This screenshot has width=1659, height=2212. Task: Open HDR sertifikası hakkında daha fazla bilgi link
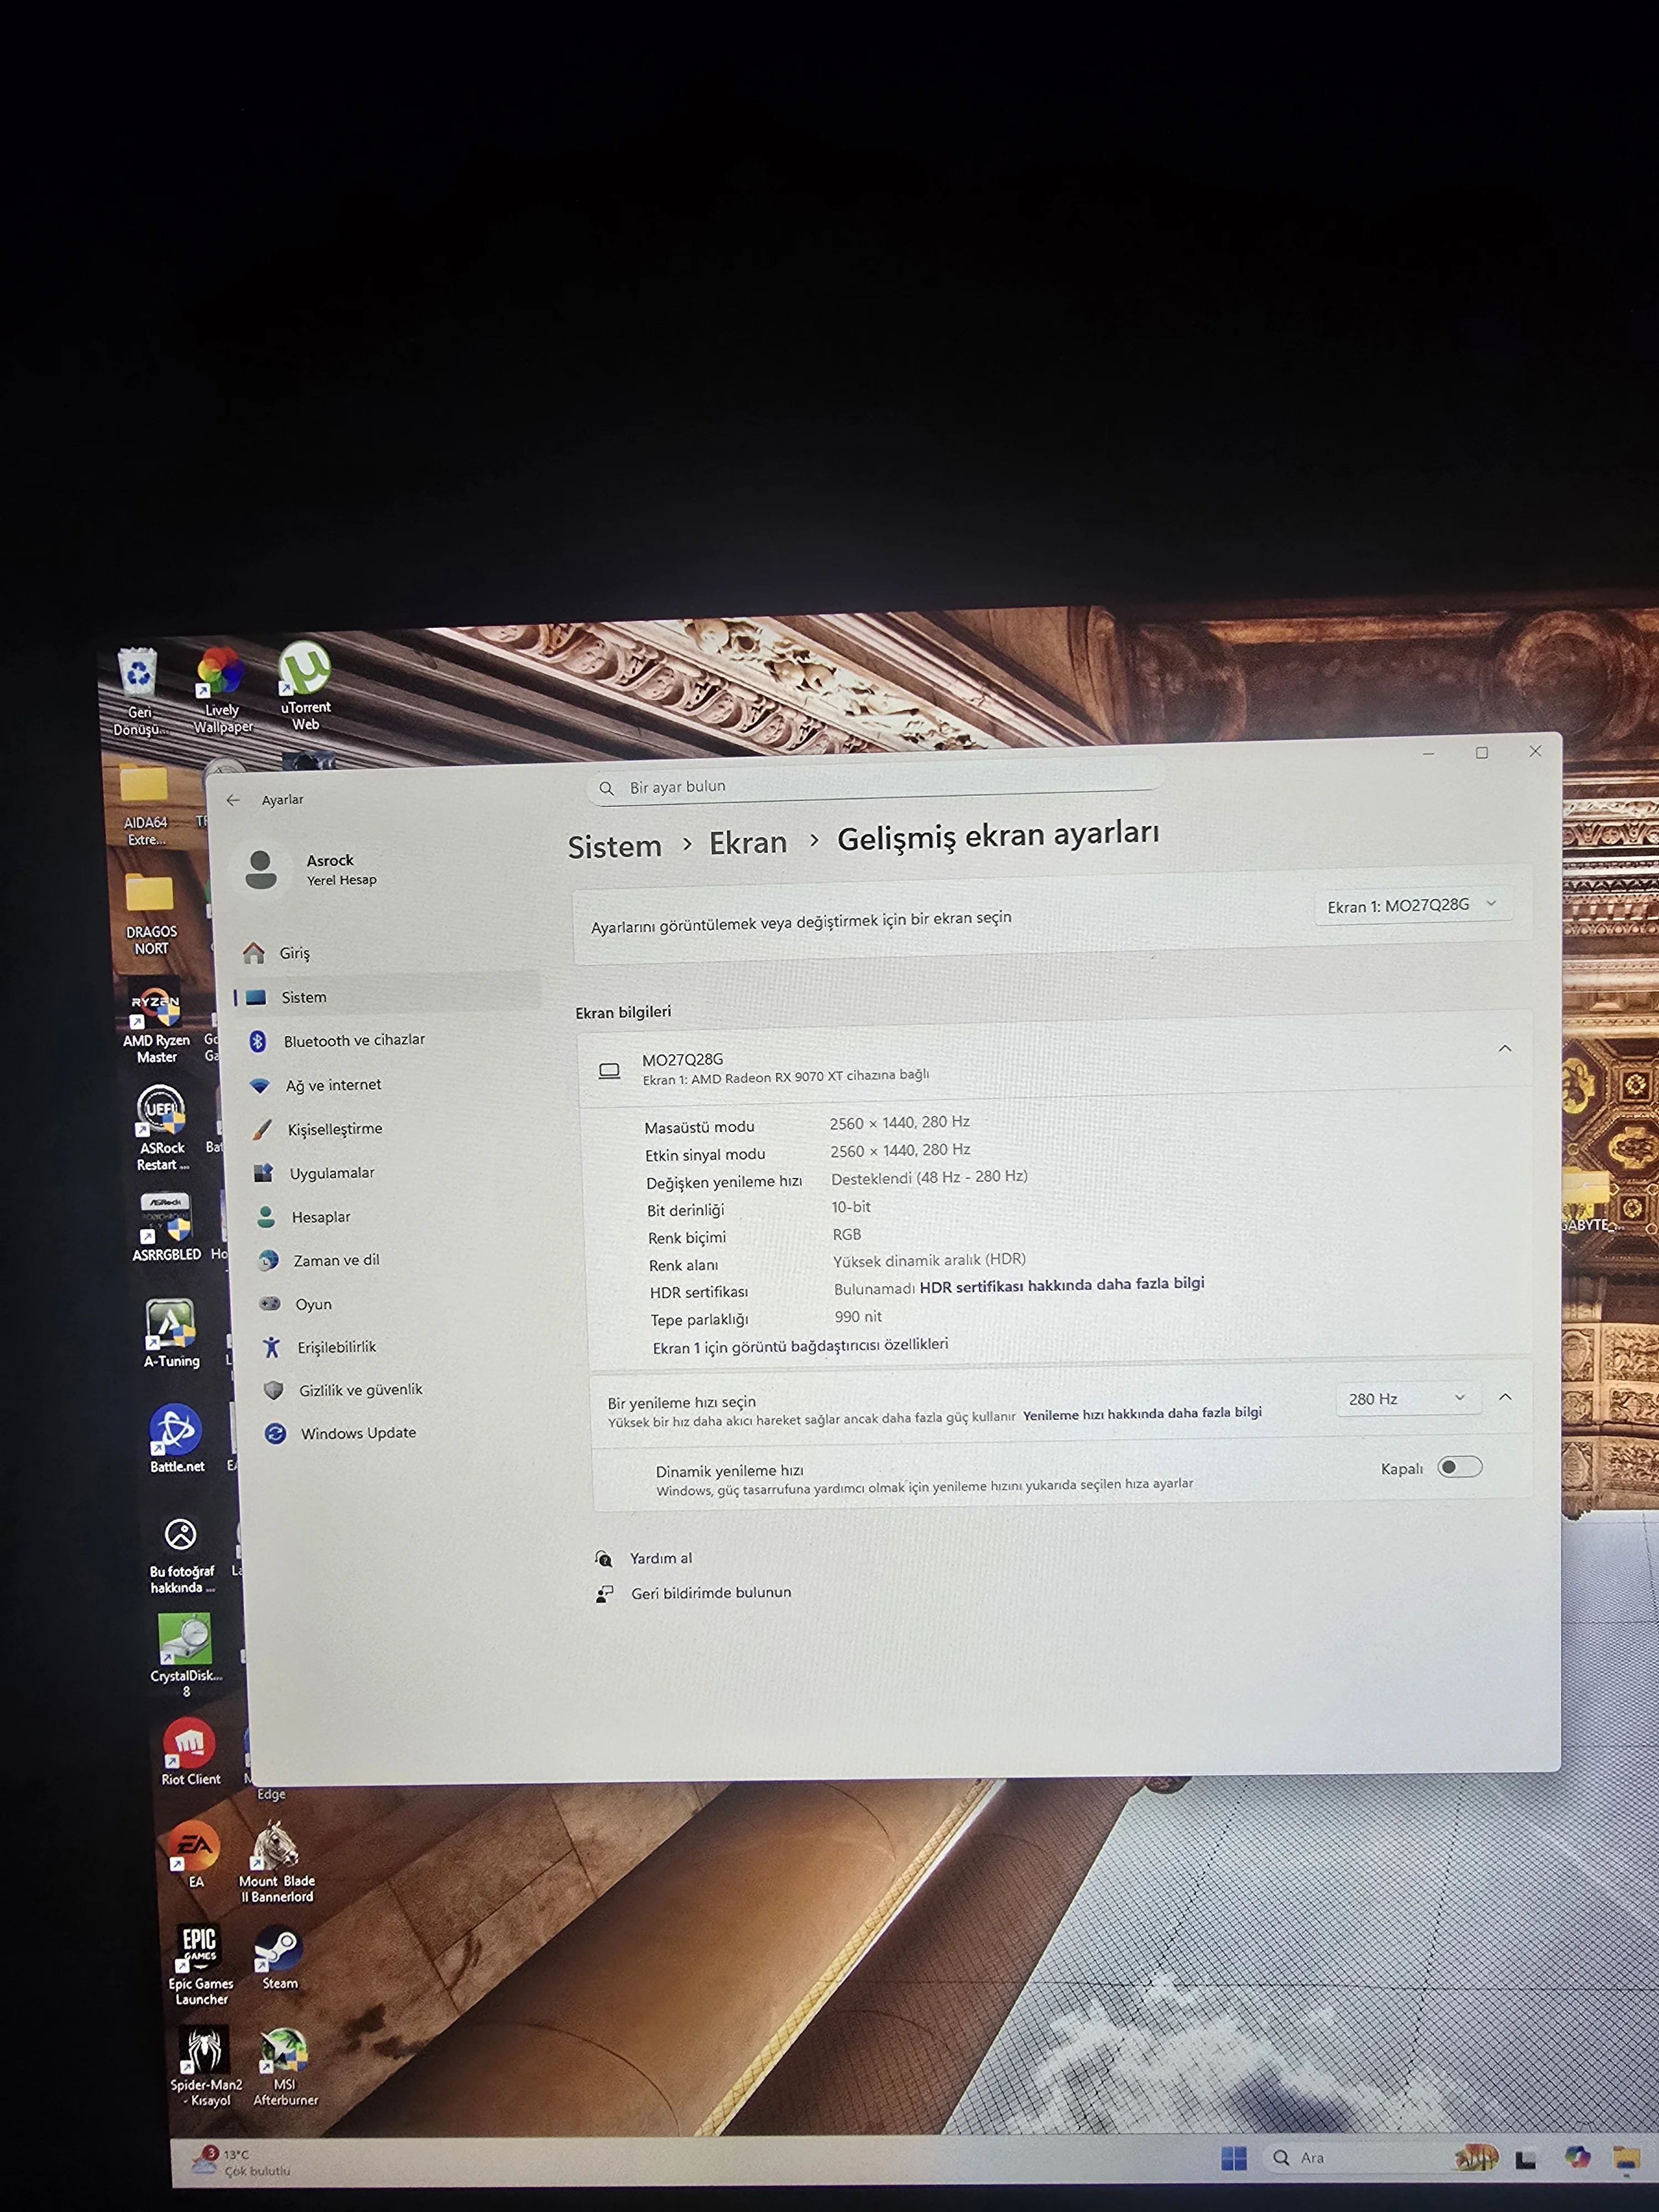coord(1061,1284)
